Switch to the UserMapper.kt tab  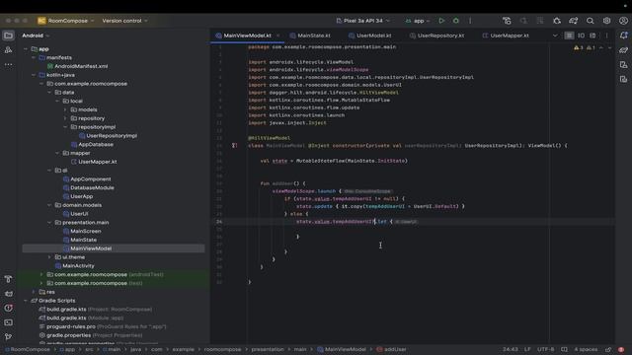506,35
